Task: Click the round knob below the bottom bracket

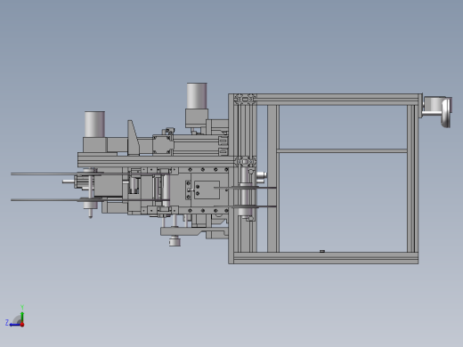Action: tap(175, 241)
